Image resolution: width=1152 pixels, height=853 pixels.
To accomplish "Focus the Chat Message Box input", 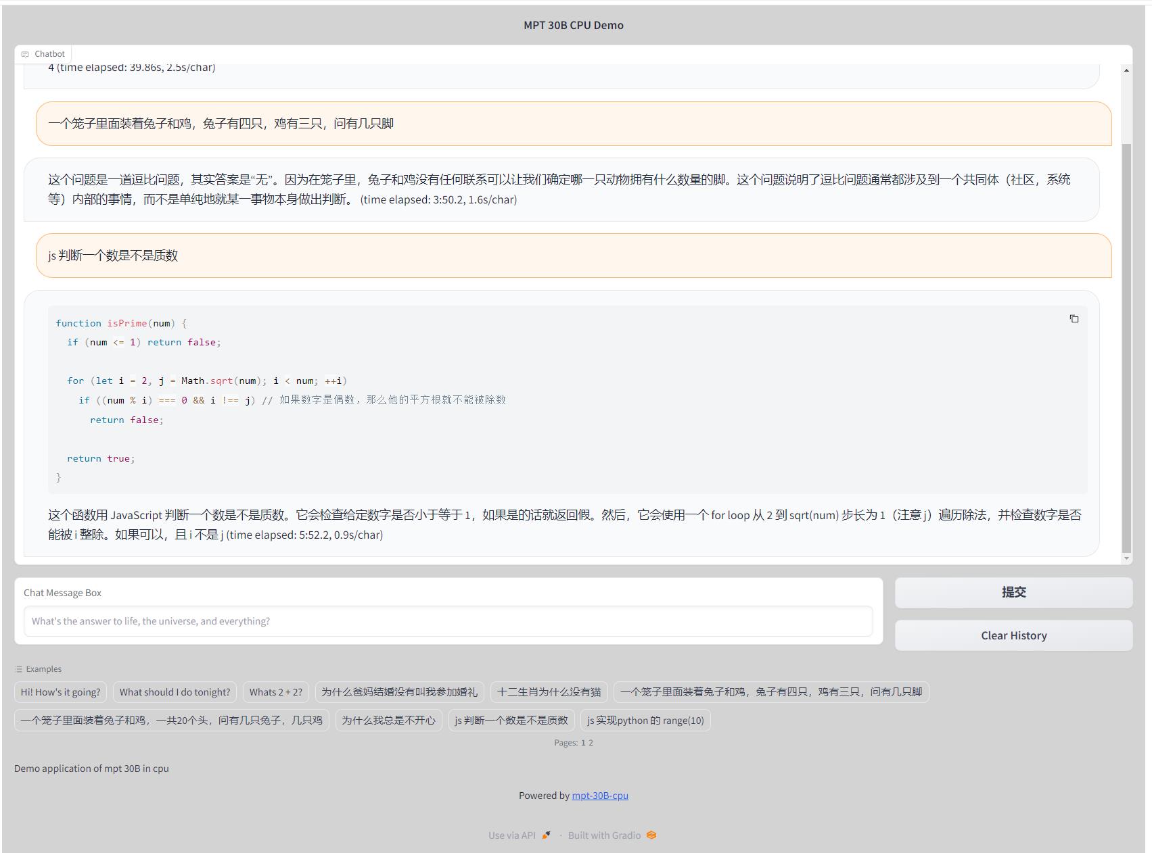I will (448, 621).
